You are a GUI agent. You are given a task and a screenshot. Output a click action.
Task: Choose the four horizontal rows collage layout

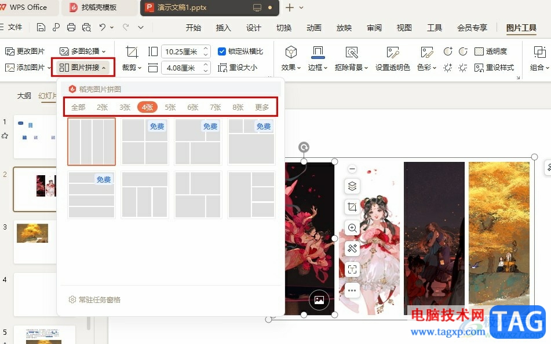[x=92, y=195]
